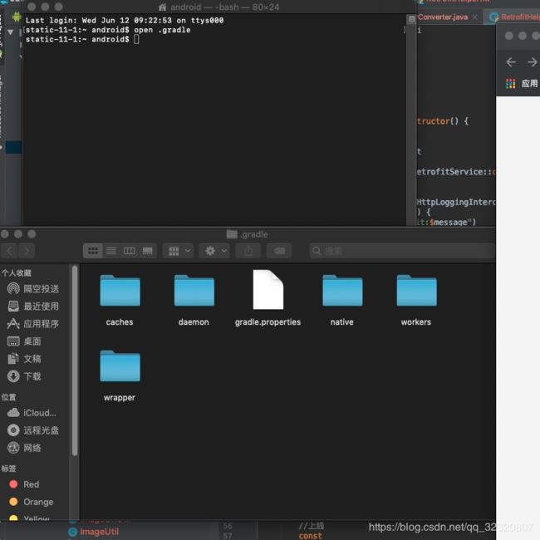
Task: Click the terminal command prompt line
Action: [82, 39]
